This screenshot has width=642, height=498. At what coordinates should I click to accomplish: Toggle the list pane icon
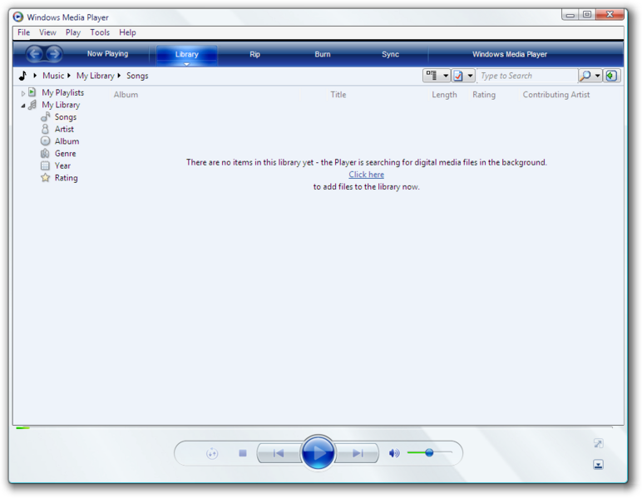click(x=611, y=76)
